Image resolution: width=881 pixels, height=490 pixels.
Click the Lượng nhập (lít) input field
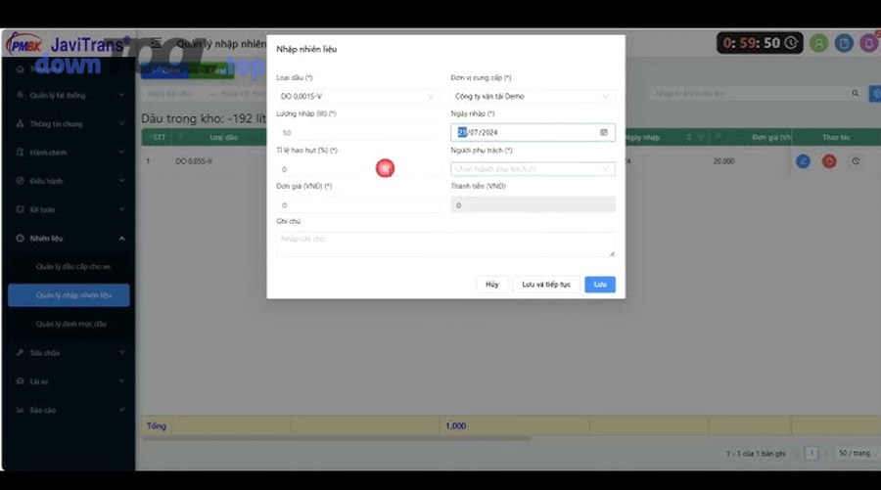(x=358, y=132)
